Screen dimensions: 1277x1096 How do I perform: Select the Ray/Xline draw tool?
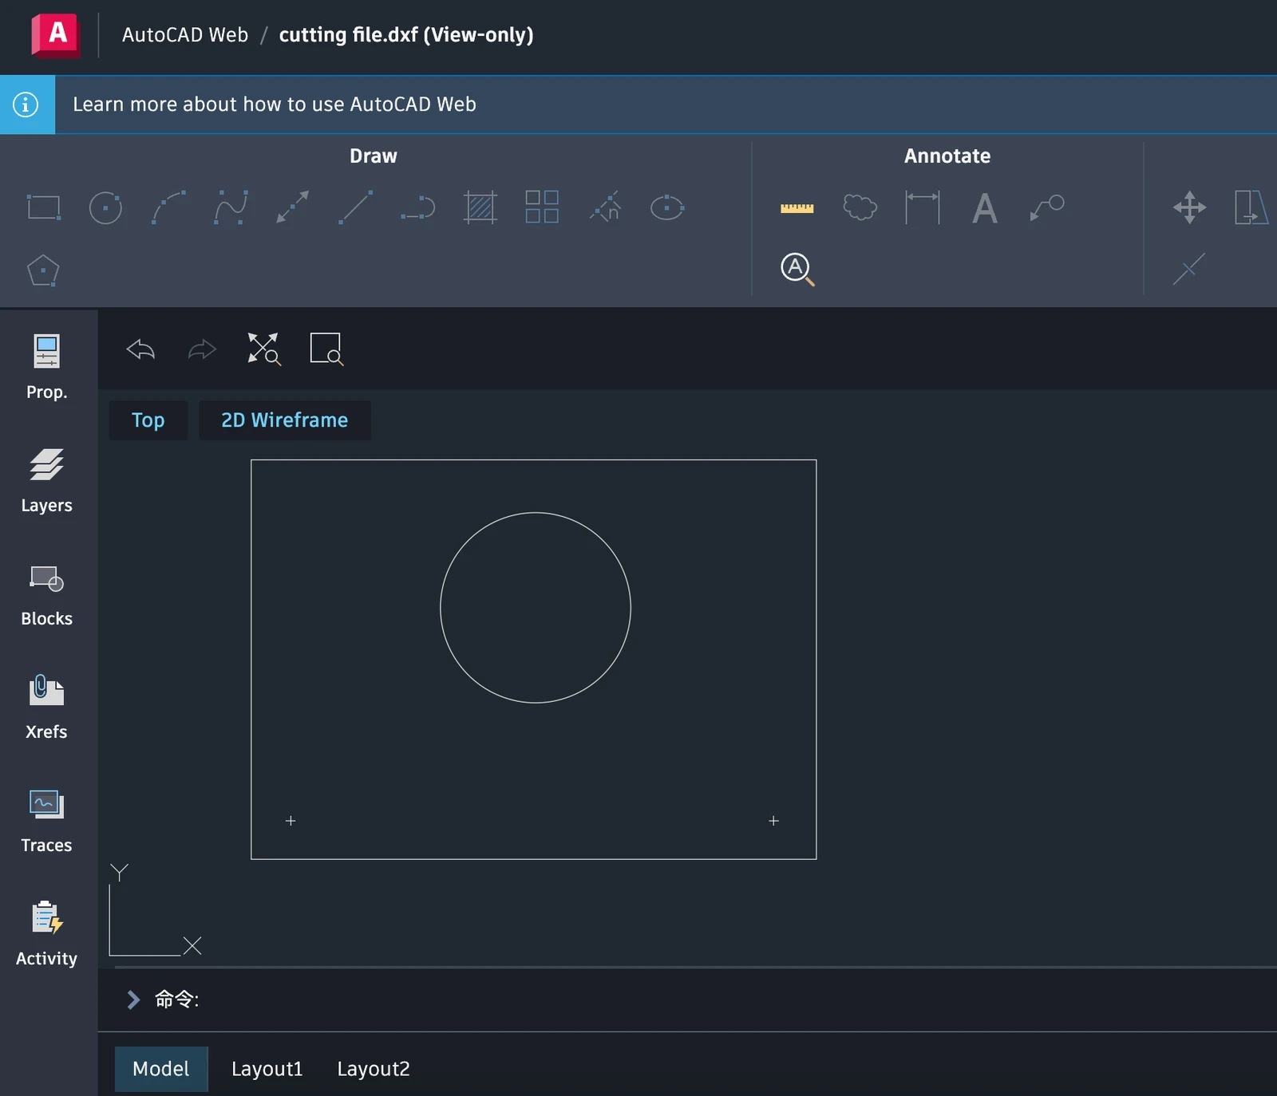point(293,207)
